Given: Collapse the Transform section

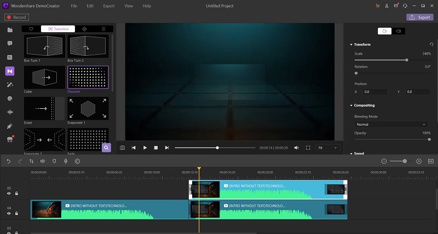Looking at the screenshot, I should (x=351, y=45).
